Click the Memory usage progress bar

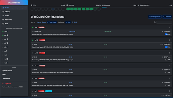point(119,7)
